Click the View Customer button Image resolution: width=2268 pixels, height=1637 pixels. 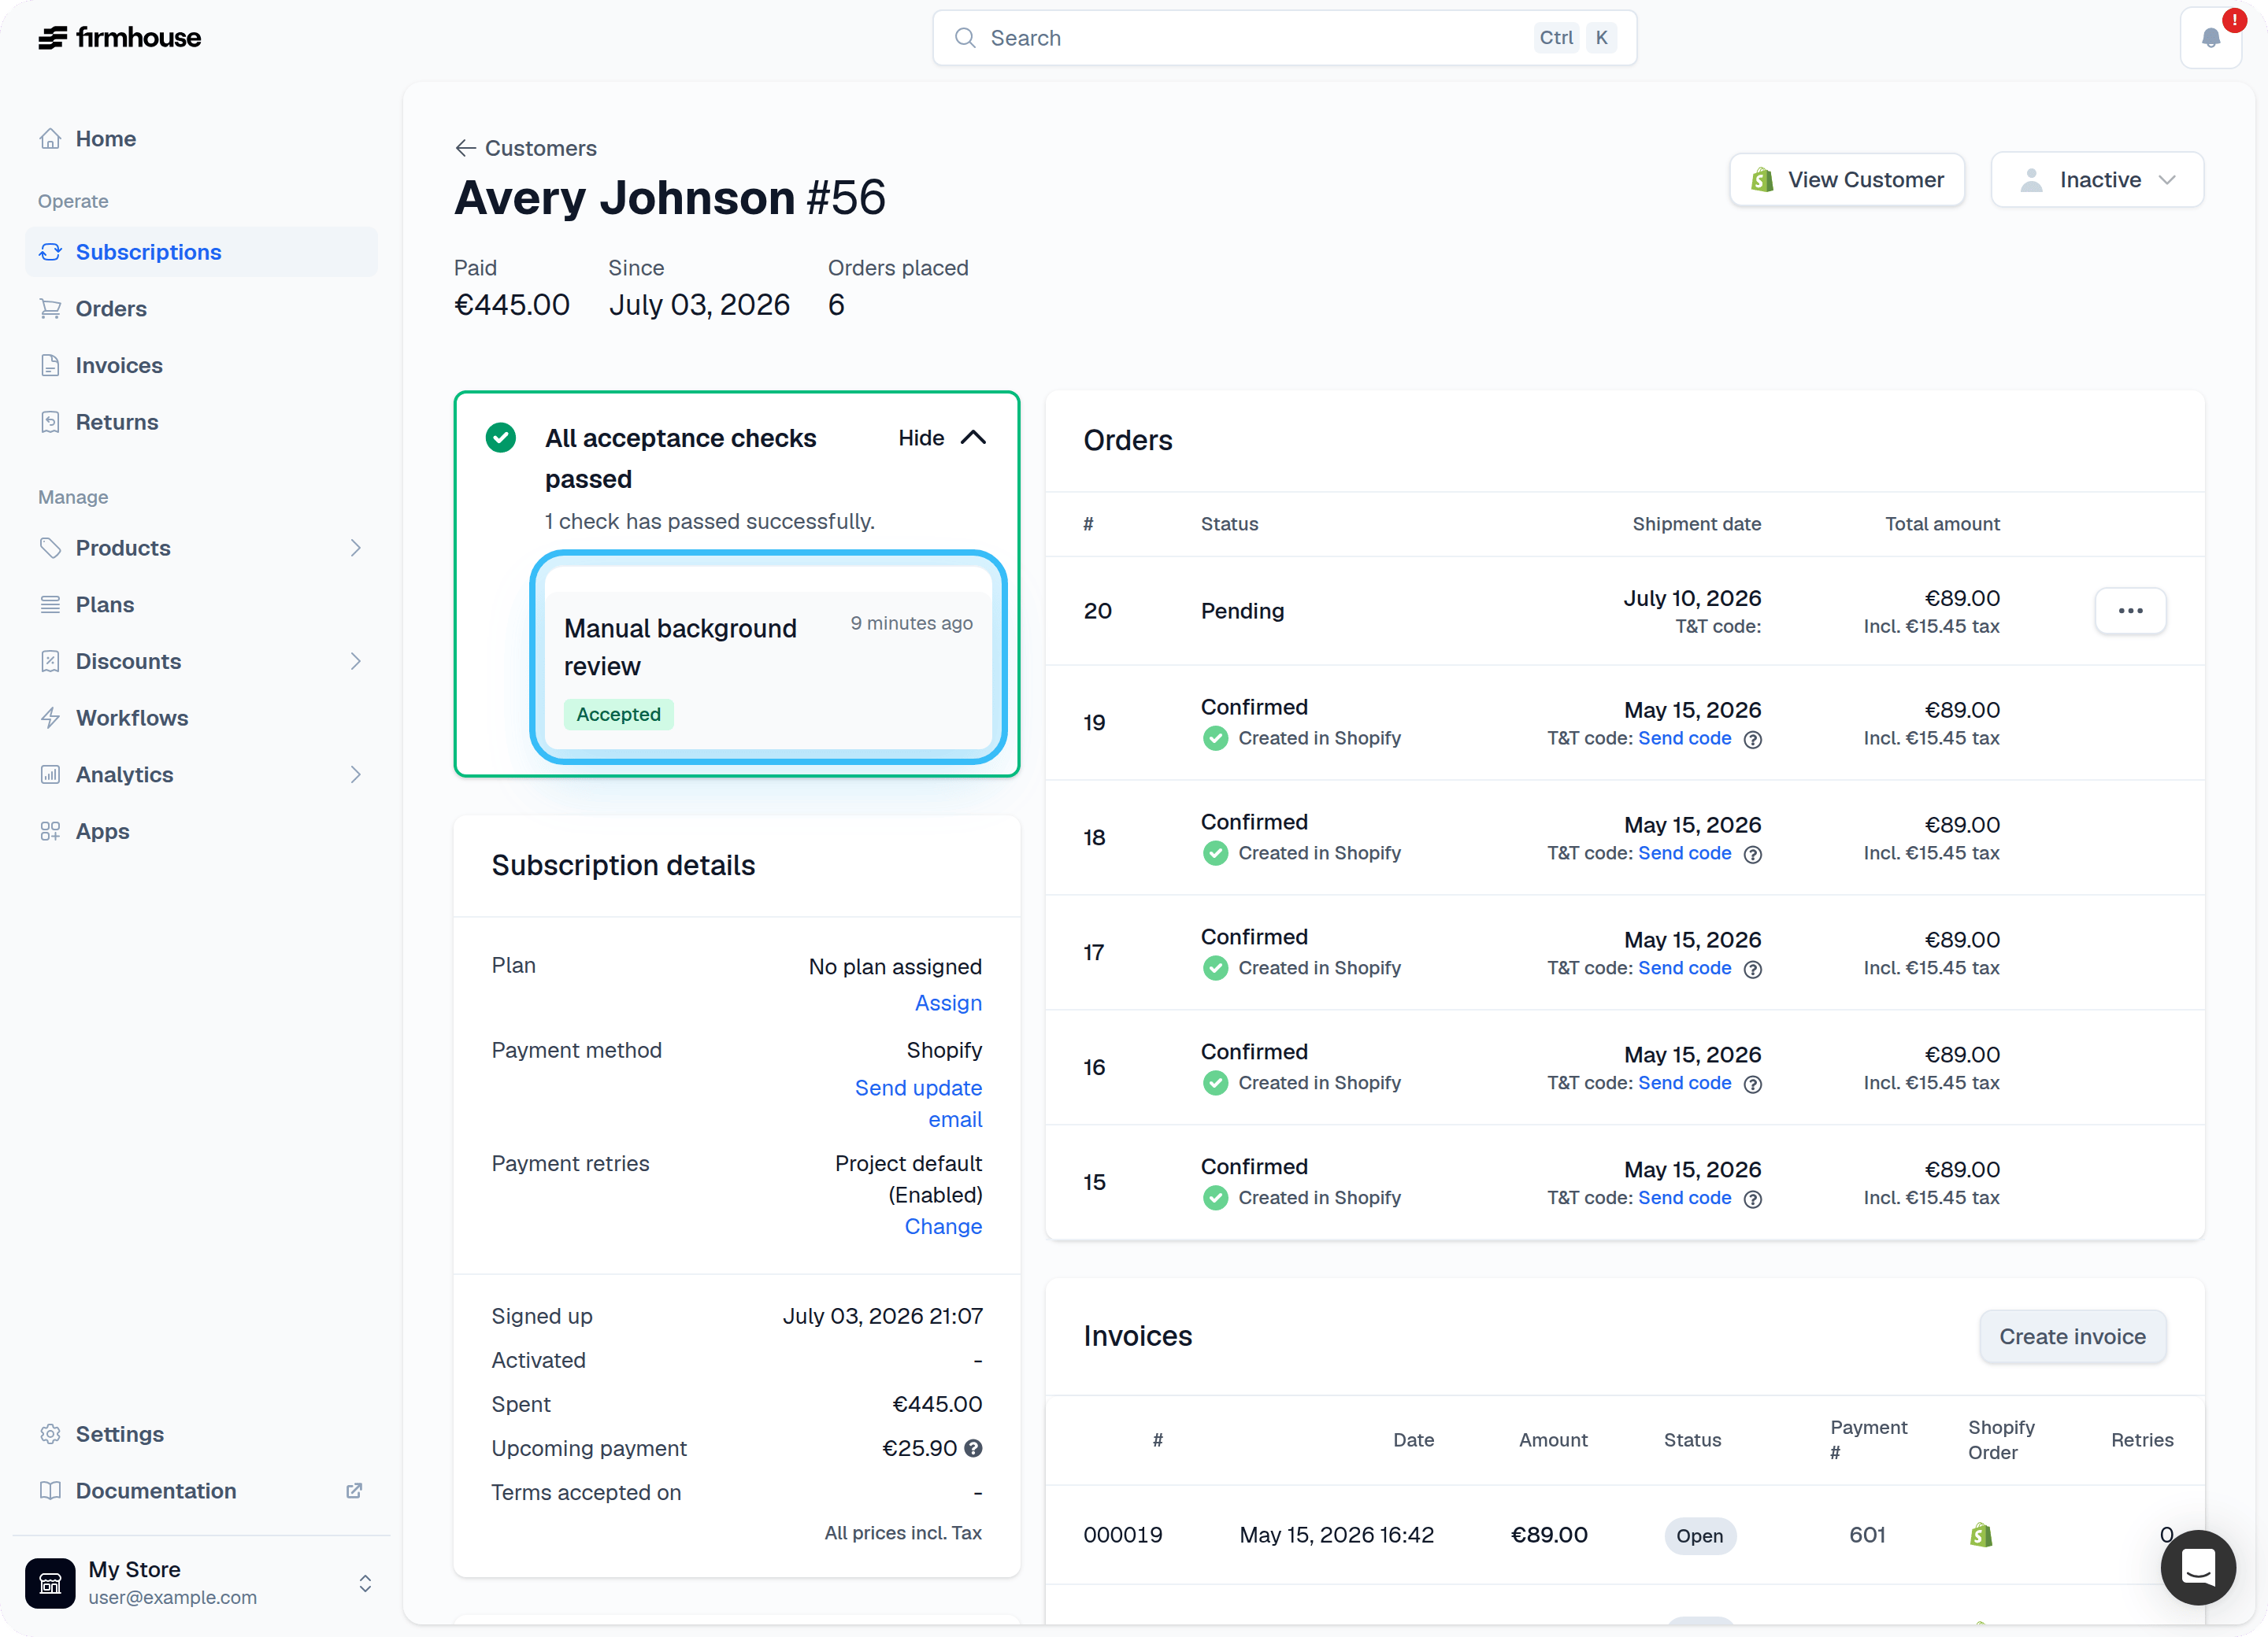point(1847,180)
